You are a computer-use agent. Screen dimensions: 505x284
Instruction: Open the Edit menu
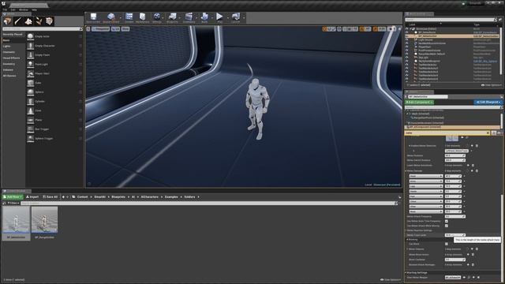point(13,9)
